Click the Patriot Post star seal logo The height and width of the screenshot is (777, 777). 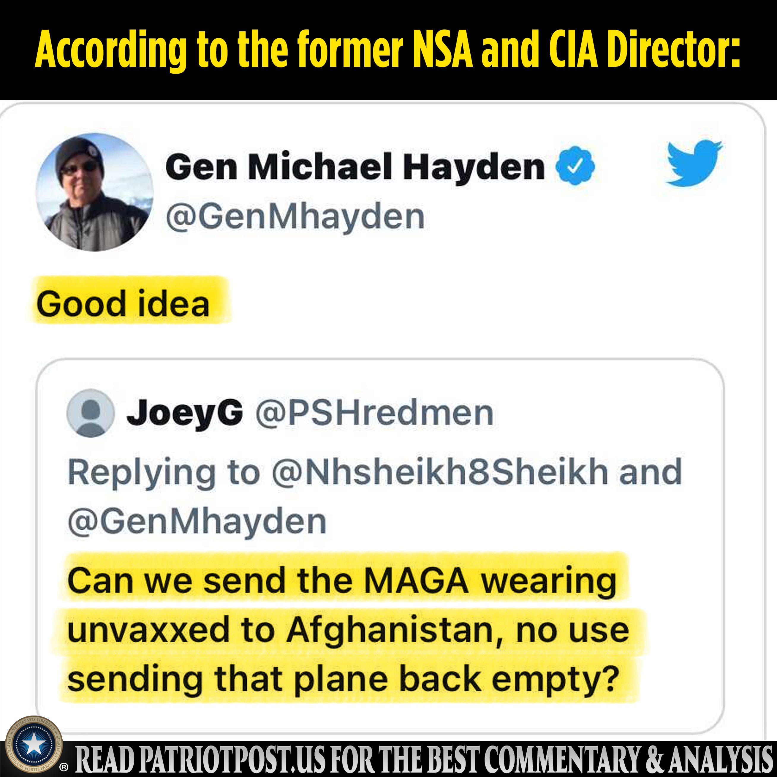34,744
